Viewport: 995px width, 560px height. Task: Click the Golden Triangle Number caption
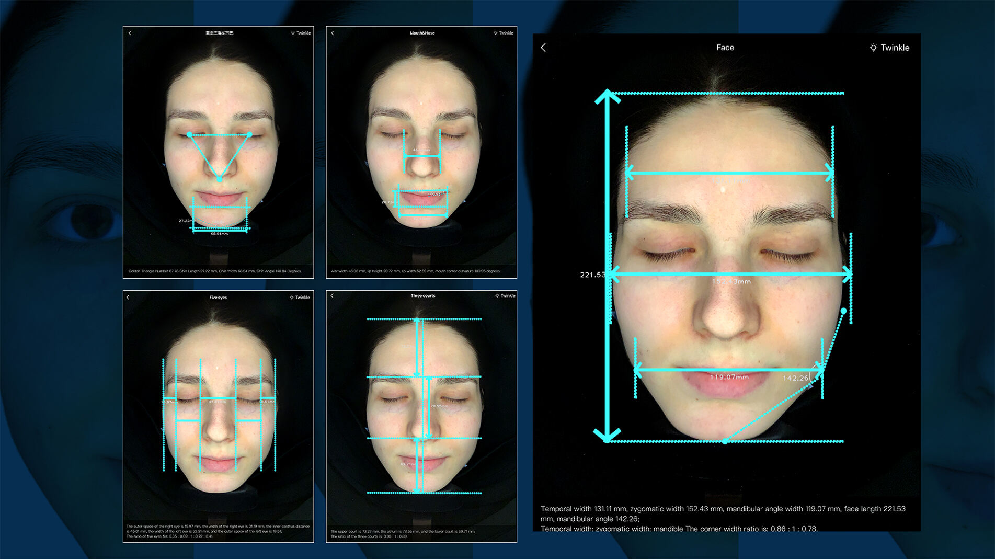[x=215, y=271]
